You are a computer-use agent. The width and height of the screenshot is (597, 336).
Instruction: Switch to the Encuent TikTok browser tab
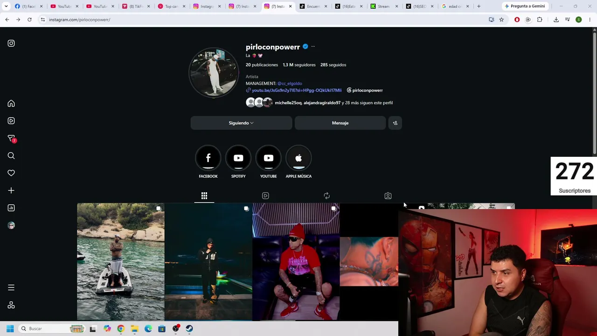pyautogui.click(x=312, y=6)
